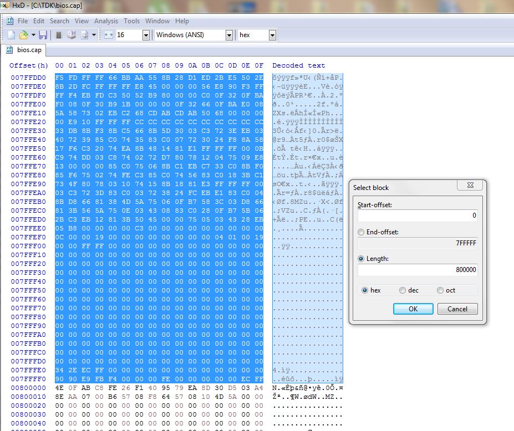Click the HxD document icon in menu bar
Screen dimensions: 514x431
pos(10,21)
